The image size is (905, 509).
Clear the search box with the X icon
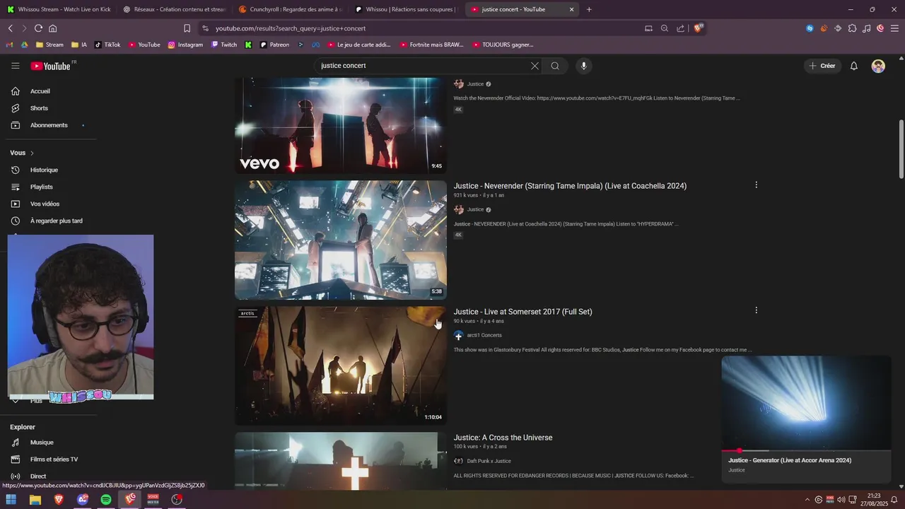pos(535,66)
